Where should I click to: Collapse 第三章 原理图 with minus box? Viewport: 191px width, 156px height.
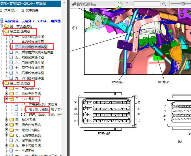1,83
